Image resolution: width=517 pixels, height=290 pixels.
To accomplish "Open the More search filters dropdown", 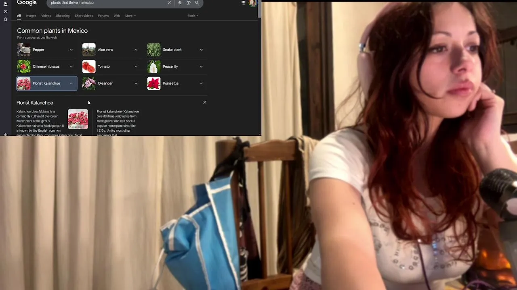I will 130,16.
